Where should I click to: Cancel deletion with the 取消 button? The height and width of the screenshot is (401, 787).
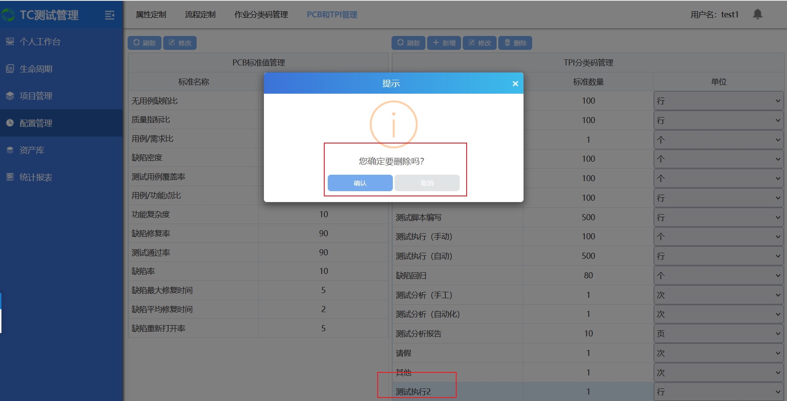tap(427, 183)
